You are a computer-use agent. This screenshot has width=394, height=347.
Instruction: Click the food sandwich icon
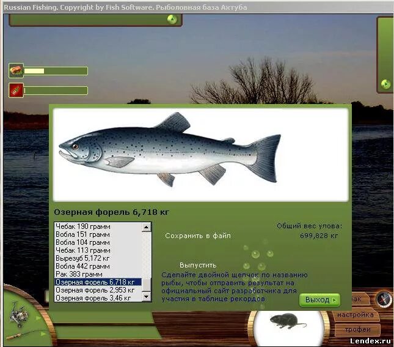[x=16, y=70]
